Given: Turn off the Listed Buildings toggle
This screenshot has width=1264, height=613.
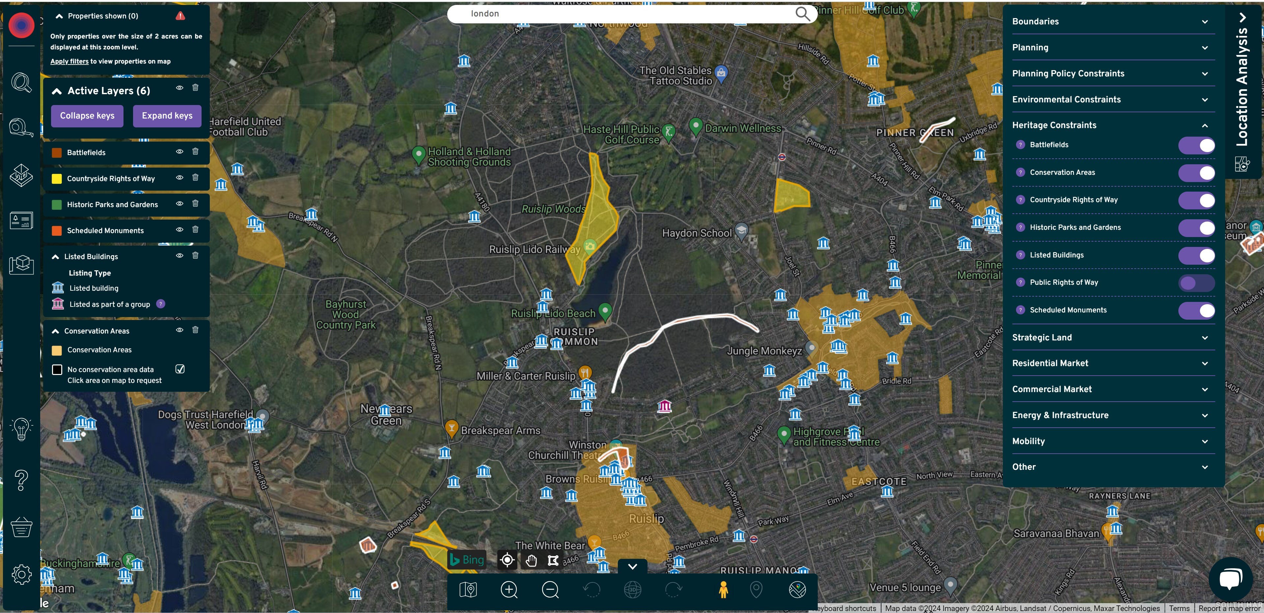Looking at the screenshot, I should click(1196, 255).
